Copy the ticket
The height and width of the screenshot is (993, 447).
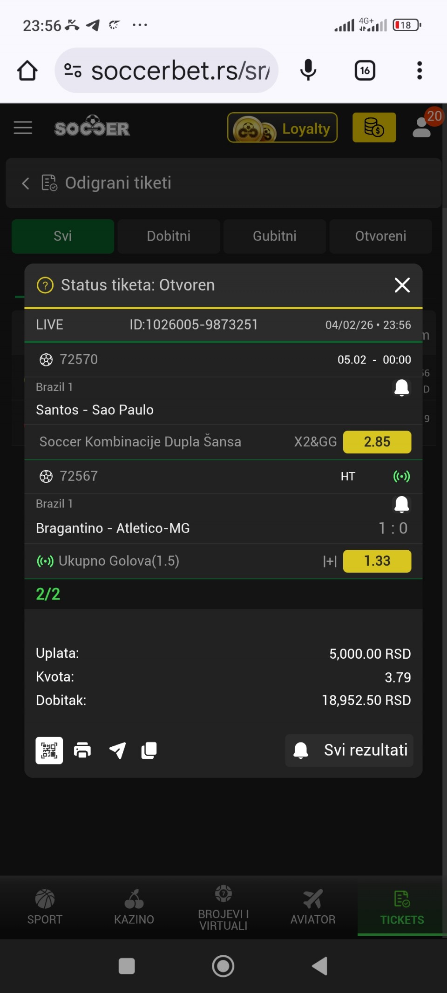149,750
